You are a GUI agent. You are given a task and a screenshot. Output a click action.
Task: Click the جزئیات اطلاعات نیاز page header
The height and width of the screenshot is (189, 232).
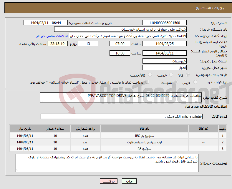click(x=210, y=8)
